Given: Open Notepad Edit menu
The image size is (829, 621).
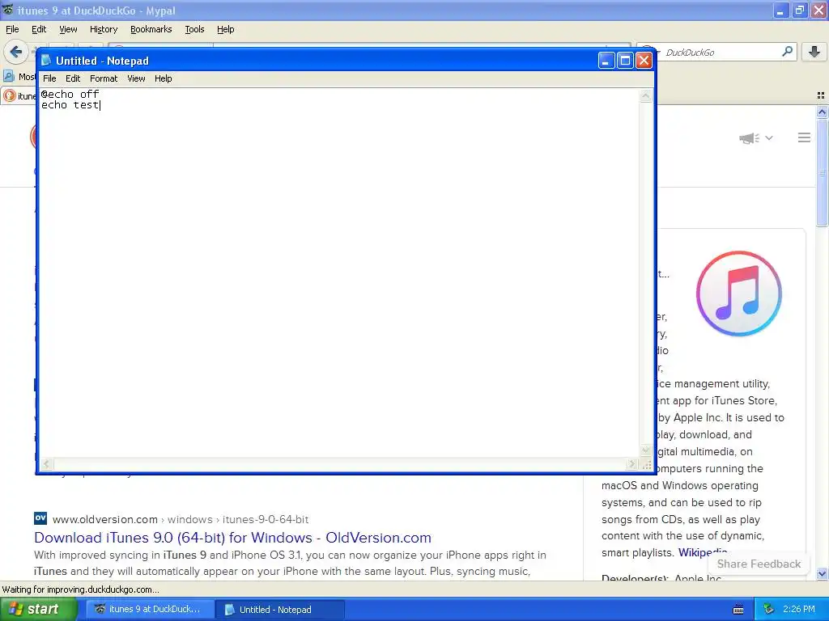Looking at the screenshot, I should pos(73,78).
